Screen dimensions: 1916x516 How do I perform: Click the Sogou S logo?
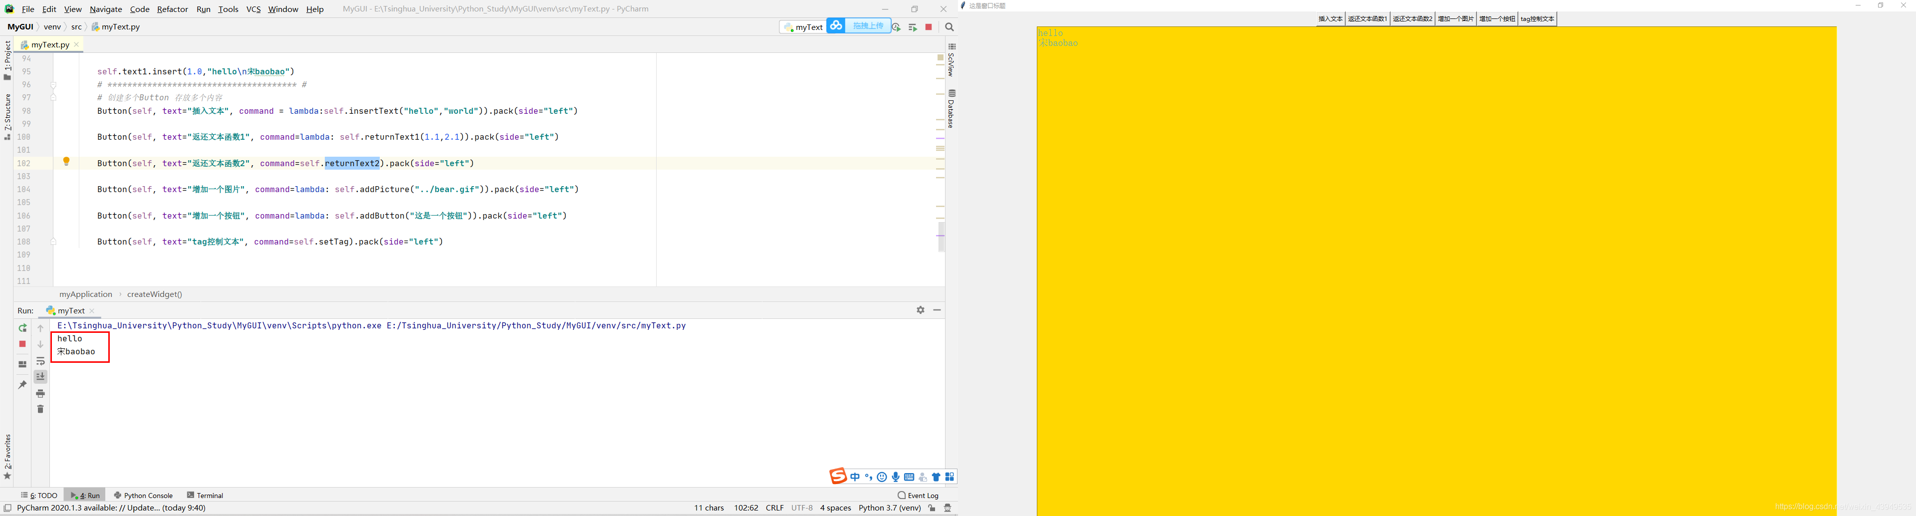(838, 476)
